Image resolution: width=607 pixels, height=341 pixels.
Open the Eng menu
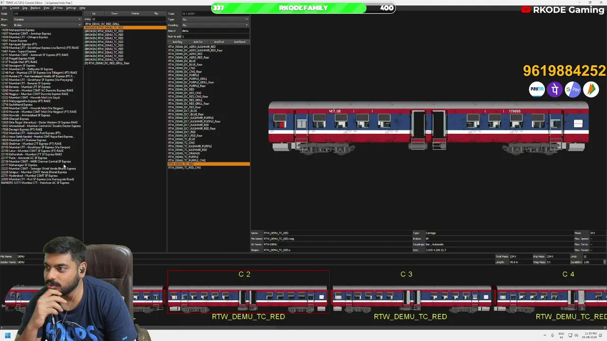coord(25,8)
